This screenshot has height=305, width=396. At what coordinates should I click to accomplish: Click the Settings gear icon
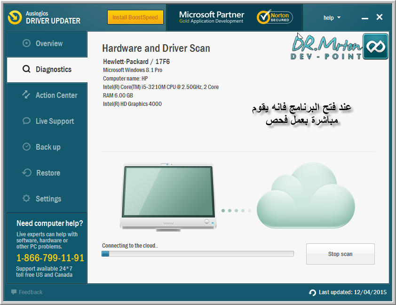pyautogui.click(x=26, y=198)
